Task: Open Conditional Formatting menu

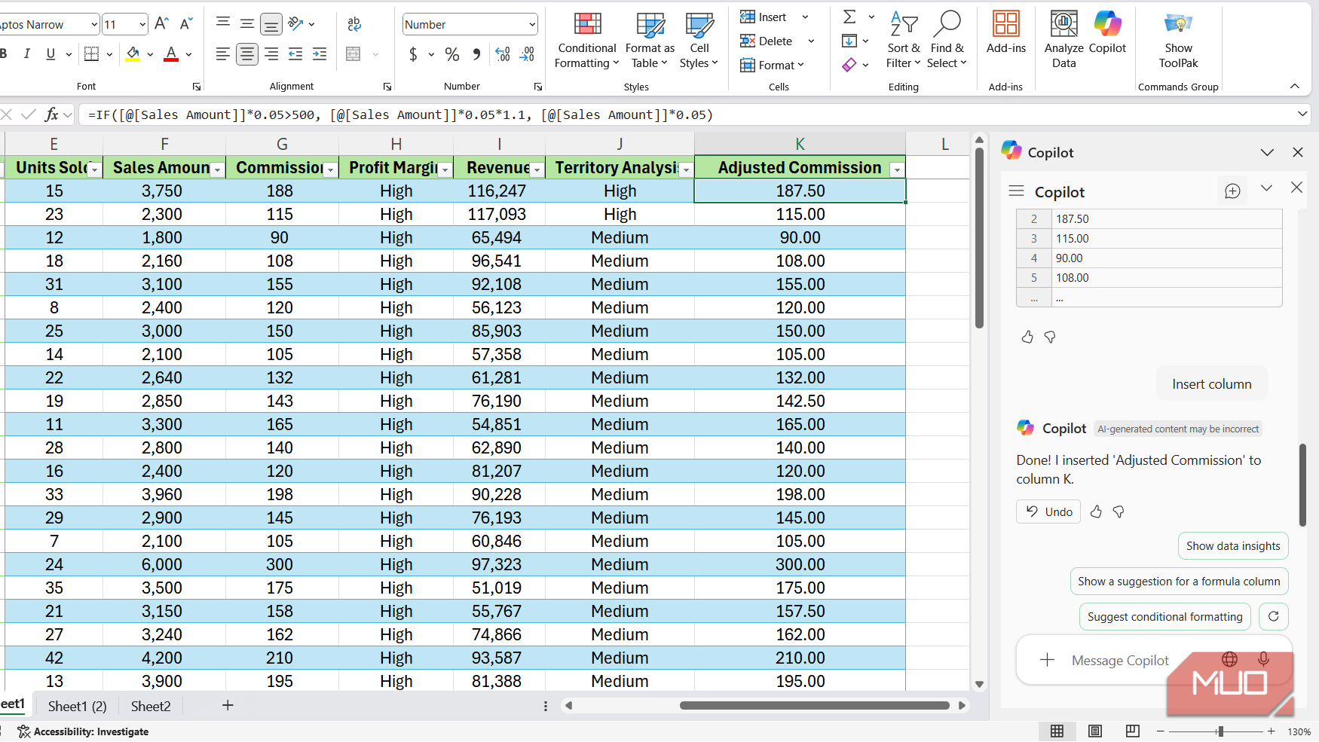Action: pyautogui.click(x=586, y=41)
